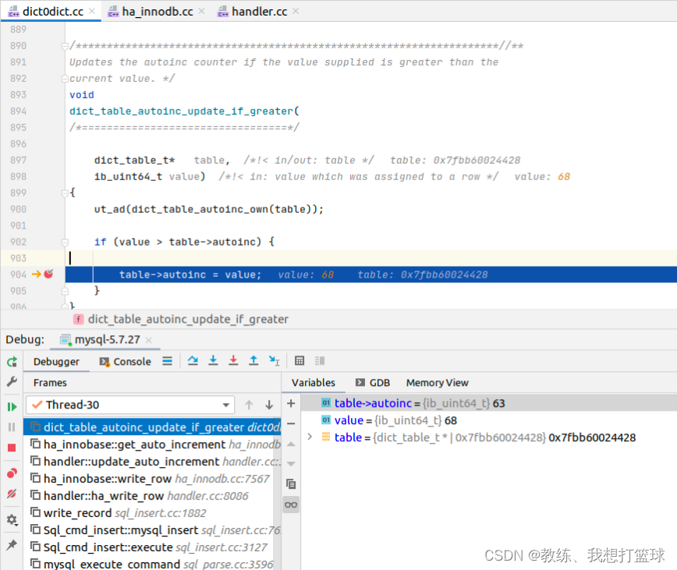Select ha_innobase::get_auto_increment frame
Screen dimensions: 677x570
click(x=152, y=444)
